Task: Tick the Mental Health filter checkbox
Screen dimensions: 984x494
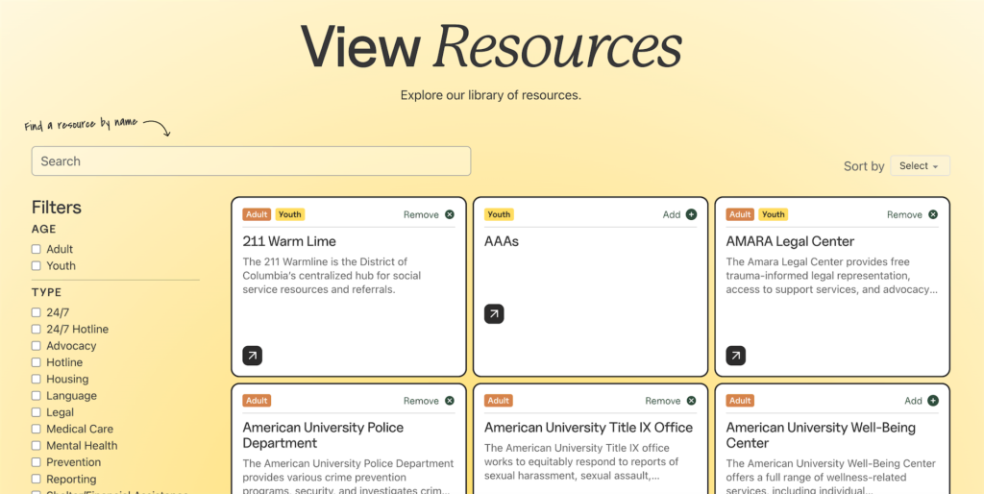Action: click(37, 446)
